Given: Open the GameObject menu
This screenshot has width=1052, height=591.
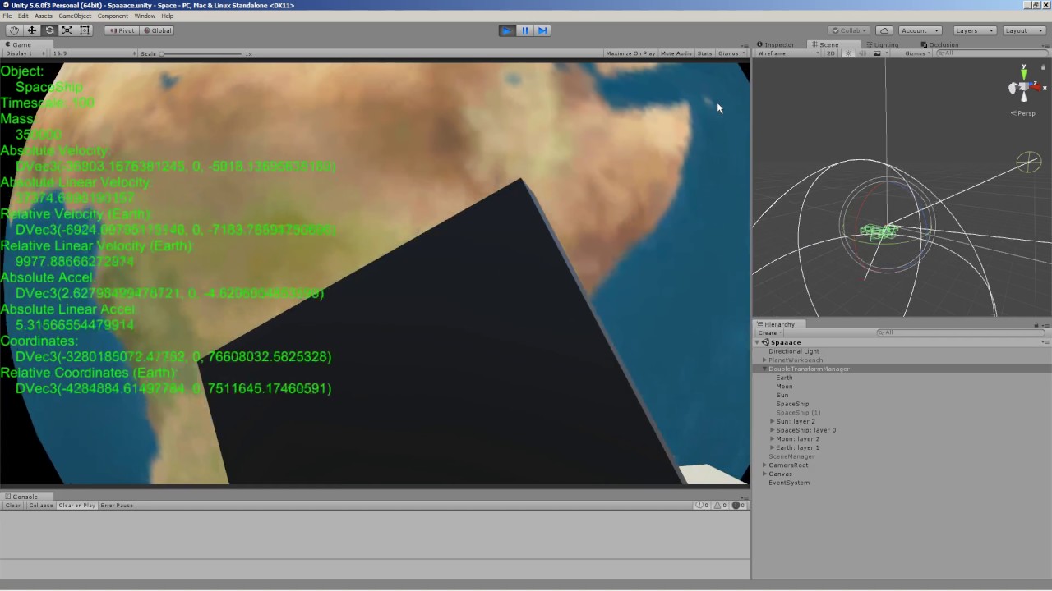Looking at the screenshot, I should (75, 16).
